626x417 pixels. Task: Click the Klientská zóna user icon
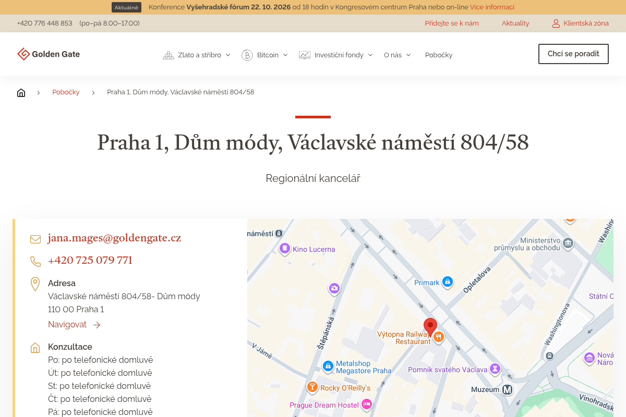(x=556, y=23)
